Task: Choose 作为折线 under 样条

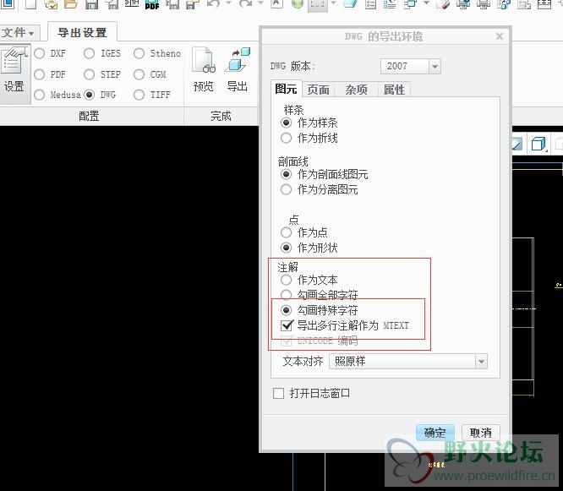Action: click(287, 138)
